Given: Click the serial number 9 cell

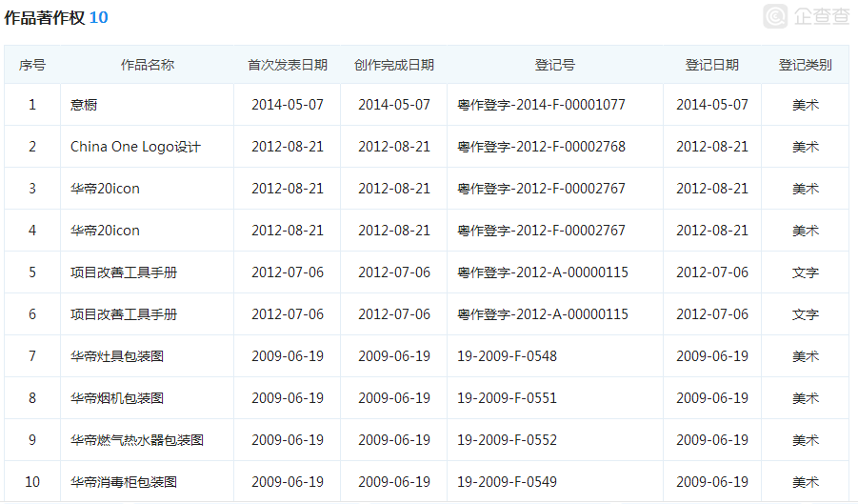Looking at the screenshot, I should (32, 440).
